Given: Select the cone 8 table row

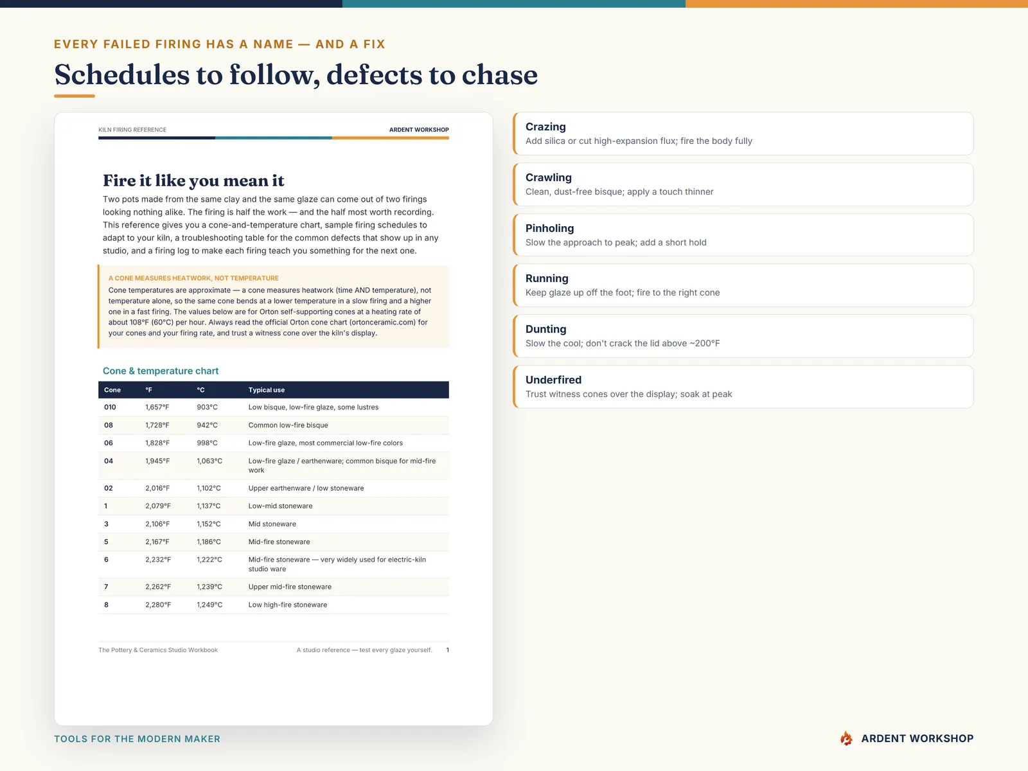Looking at the screenshot, I should [x=274, y=605].
